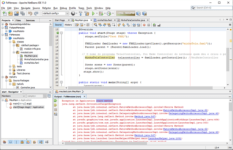Toggle Sort by Name in Navigator
Viewport: 233px width, 150px height.
[41, 142]
